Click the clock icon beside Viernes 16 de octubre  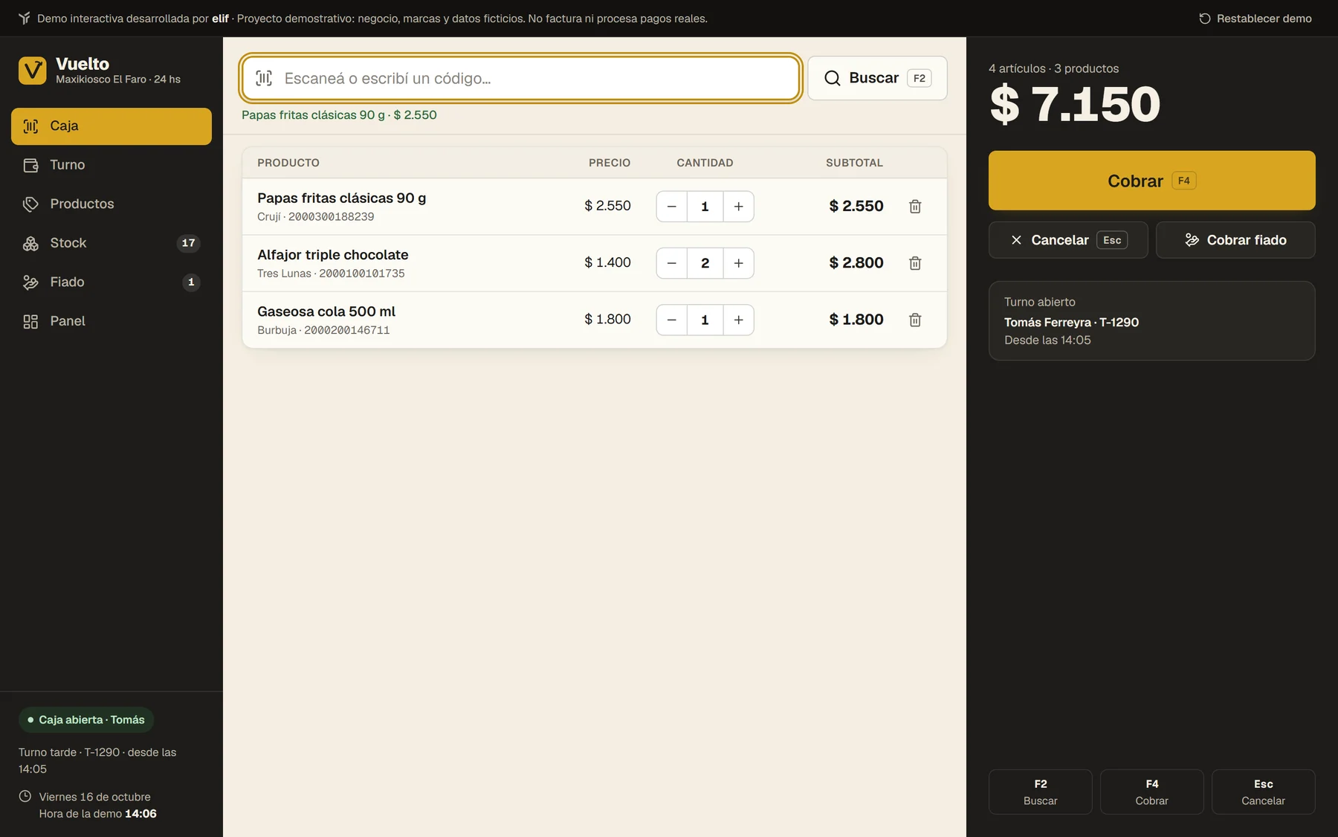[x=25, y=796]
